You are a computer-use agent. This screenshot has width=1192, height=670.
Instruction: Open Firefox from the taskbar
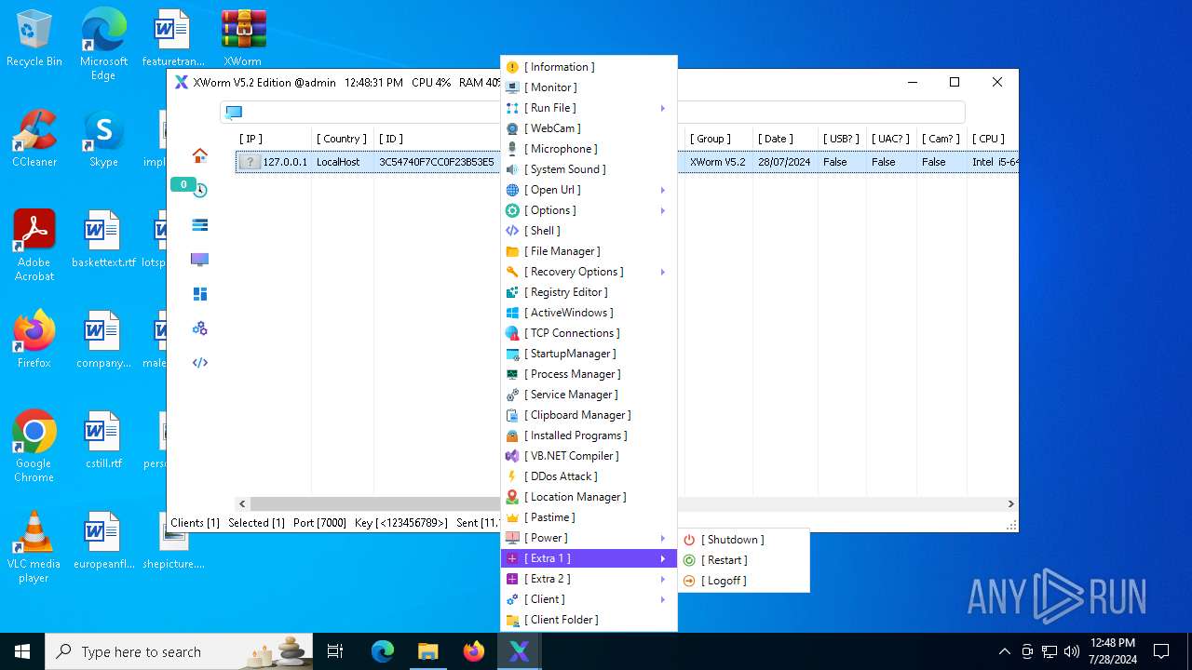click(x=474, y=651)
